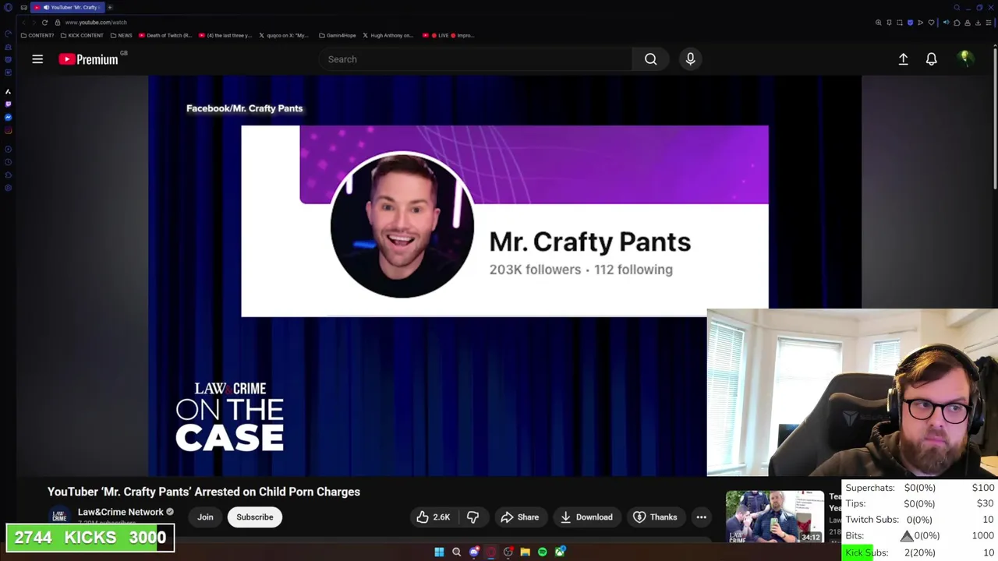This screenshot has width=998, height=561.
Task: Click the YouTube search magnifier button
Action: tap(650, 59)
